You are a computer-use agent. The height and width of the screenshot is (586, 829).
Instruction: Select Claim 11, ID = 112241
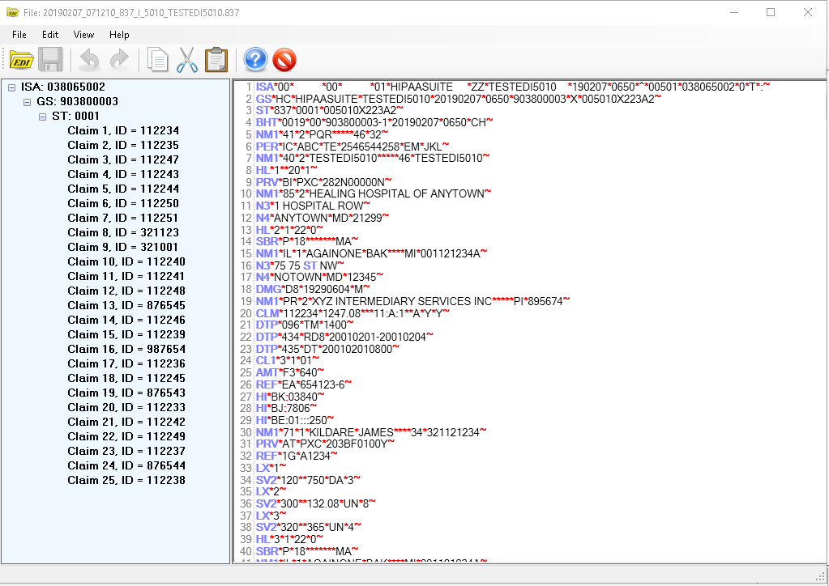point(126,276)
